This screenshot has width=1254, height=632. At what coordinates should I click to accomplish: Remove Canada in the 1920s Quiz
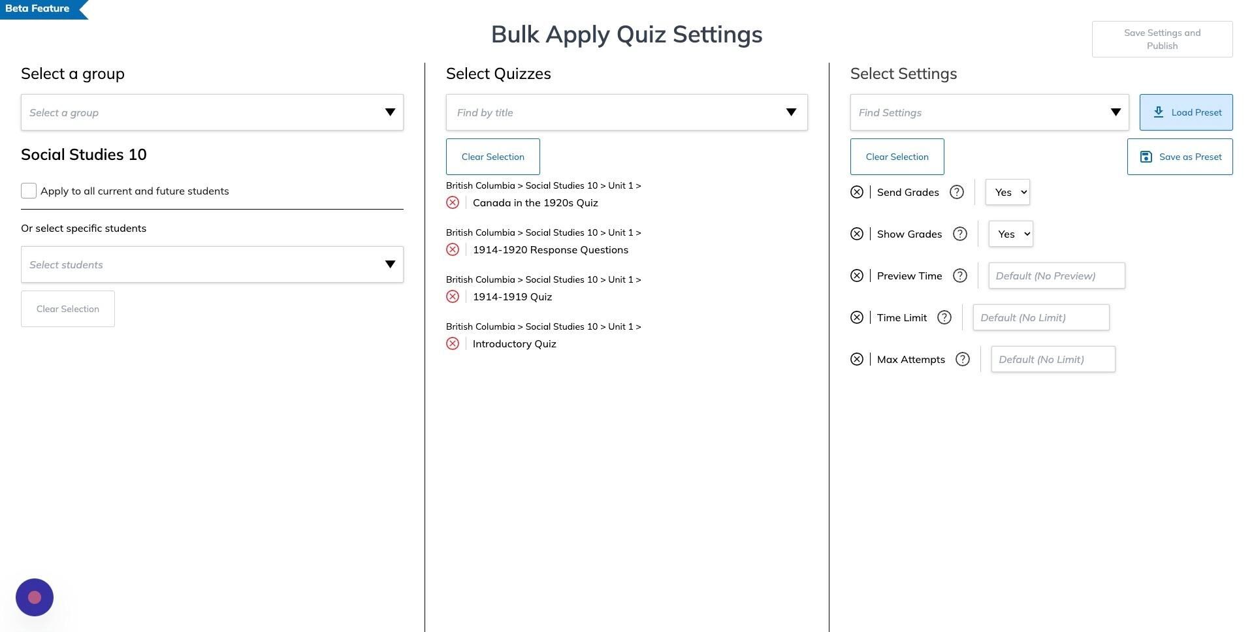pyautogui.click(x=453, y=202)
